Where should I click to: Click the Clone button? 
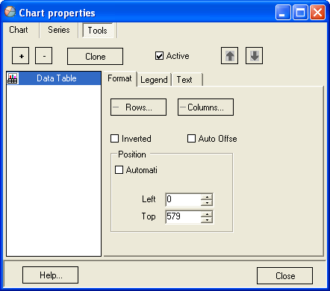[95, 57]
